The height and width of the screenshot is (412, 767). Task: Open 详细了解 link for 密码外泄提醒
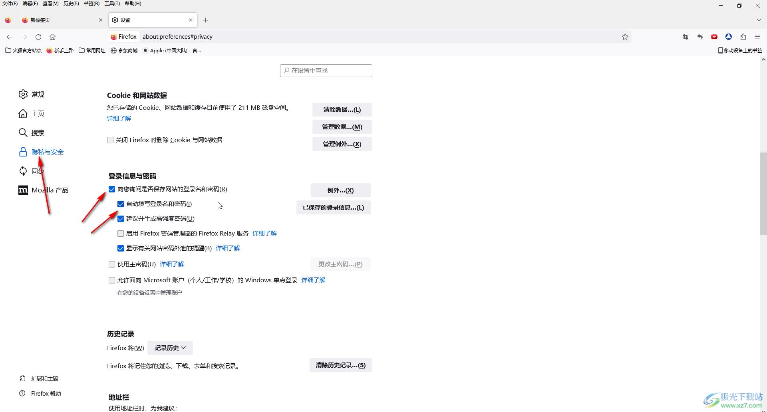pos(228,248)
